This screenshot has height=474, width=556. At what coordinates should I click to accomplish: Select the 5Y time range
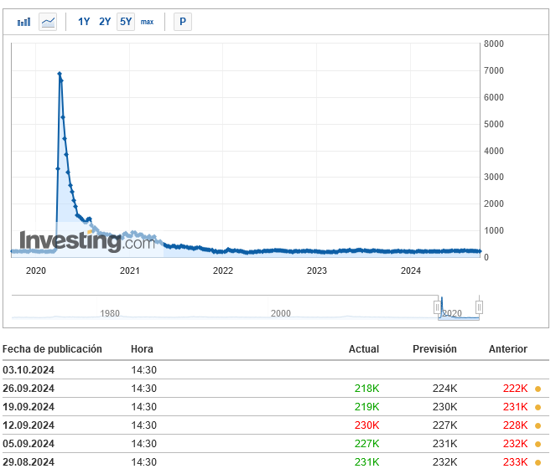click(x=126, y=22)
